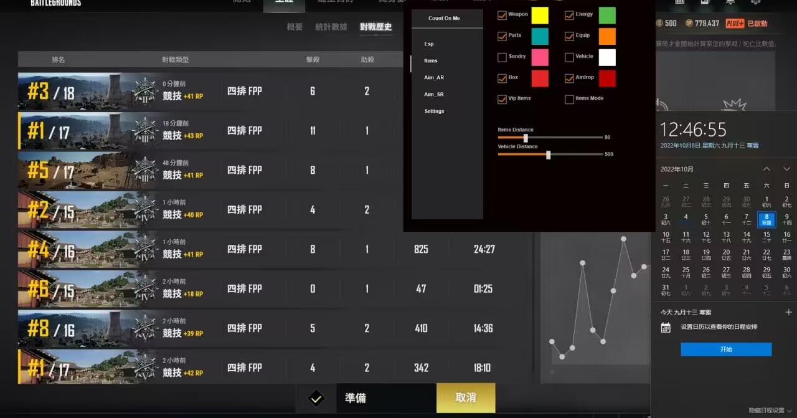Enable the Vehicle checkbox

569,57
